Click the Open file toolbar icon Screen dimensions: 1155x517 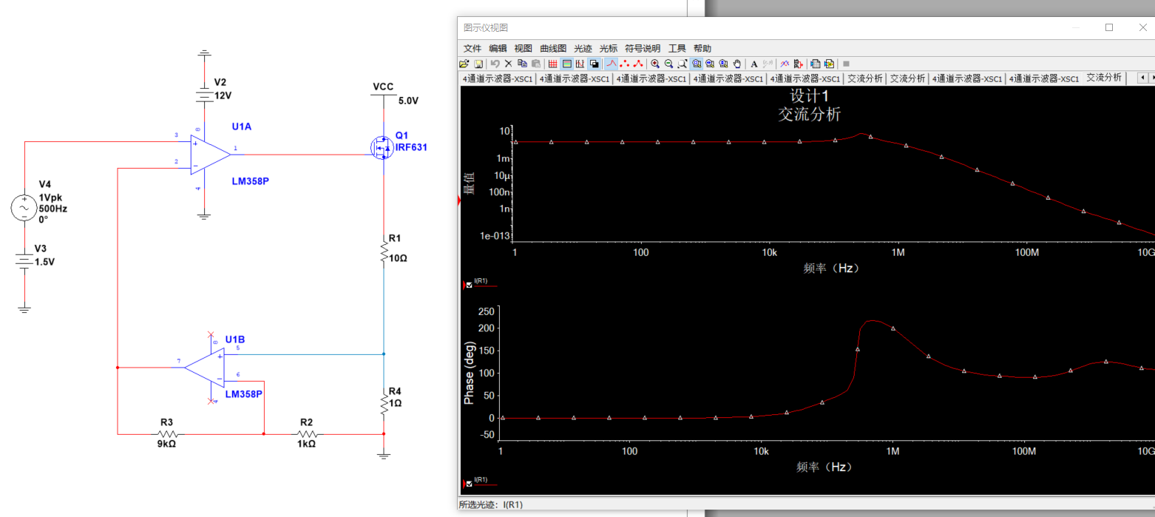(x=464, y=64)
